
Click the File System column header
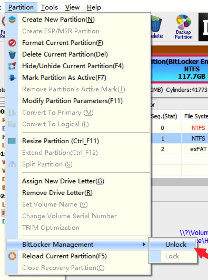196,116
